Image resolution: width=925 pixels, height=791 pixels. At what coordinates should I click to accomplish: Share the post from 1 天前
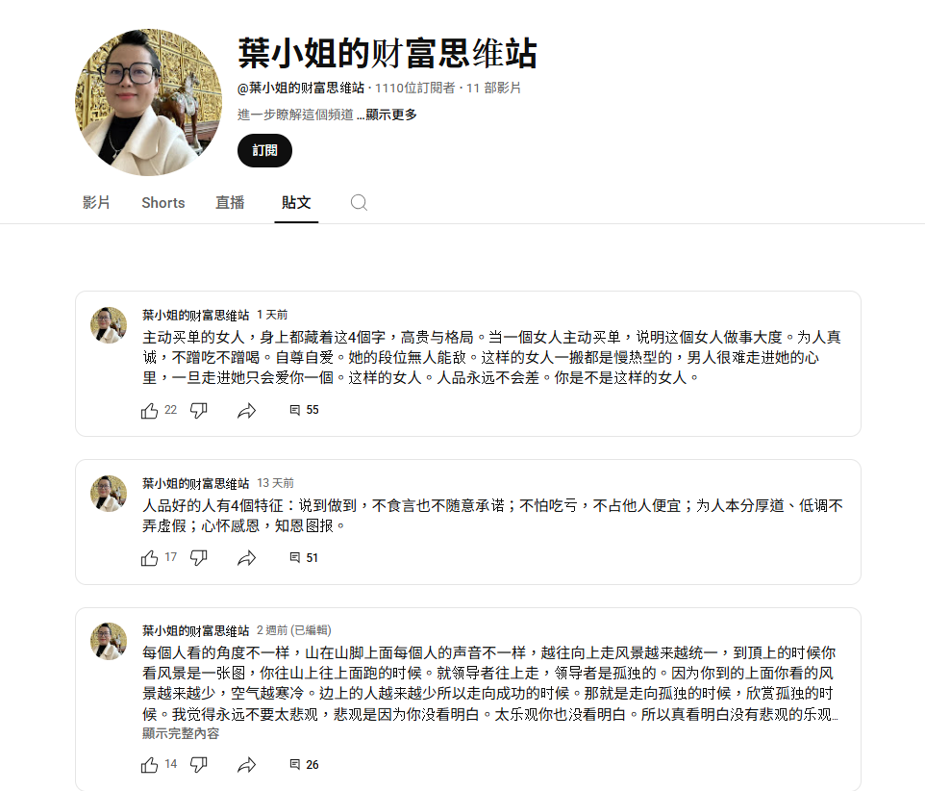click(246, 410)
